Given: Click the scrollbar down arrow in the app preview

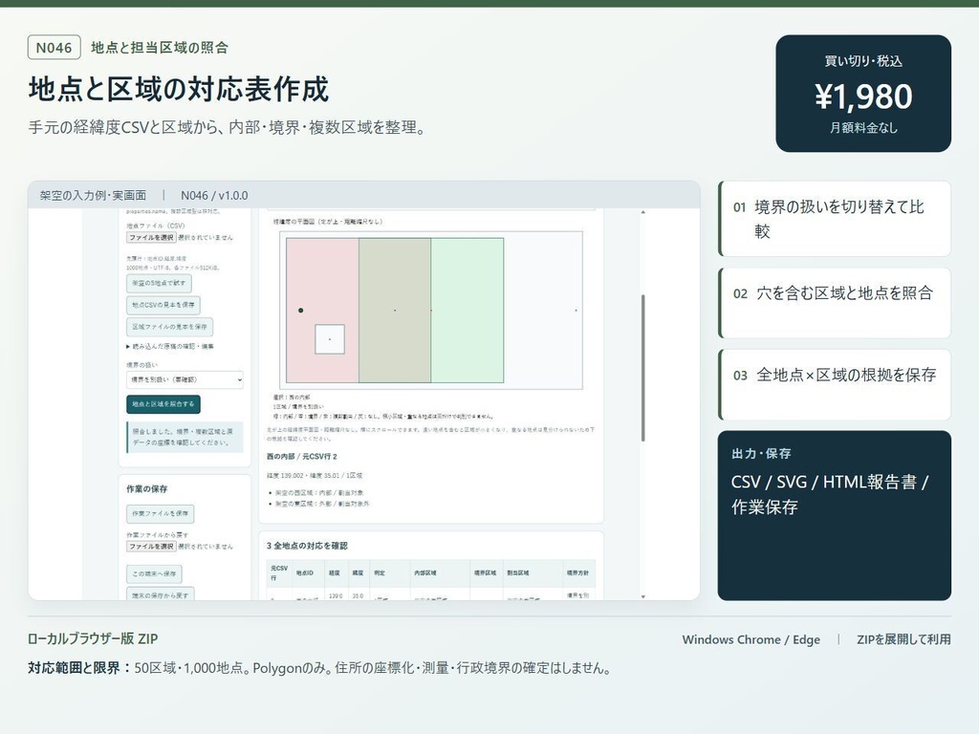Looking at the screenshot, I should coord(643,596).
